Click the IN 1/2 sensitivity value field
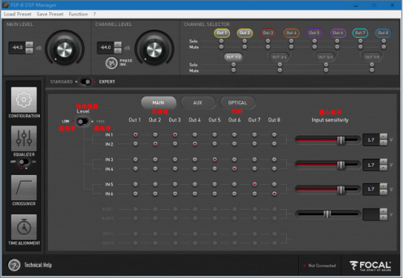The width and height of the screenshot is (403, 278). coord(371,140)
